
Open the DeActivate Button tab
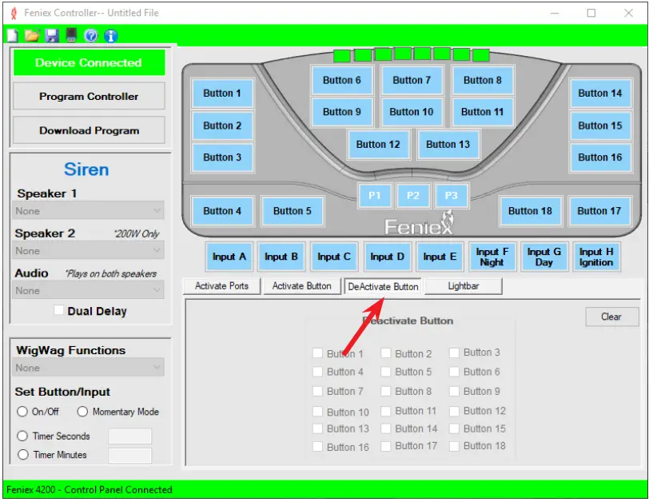point(383,287)
